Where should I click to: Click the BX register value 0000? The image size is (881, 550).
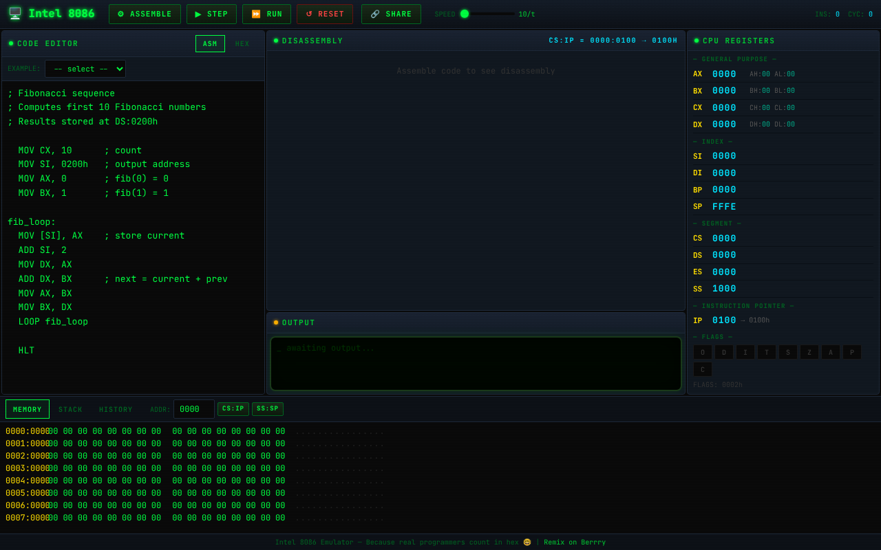(x=724, y=91)
